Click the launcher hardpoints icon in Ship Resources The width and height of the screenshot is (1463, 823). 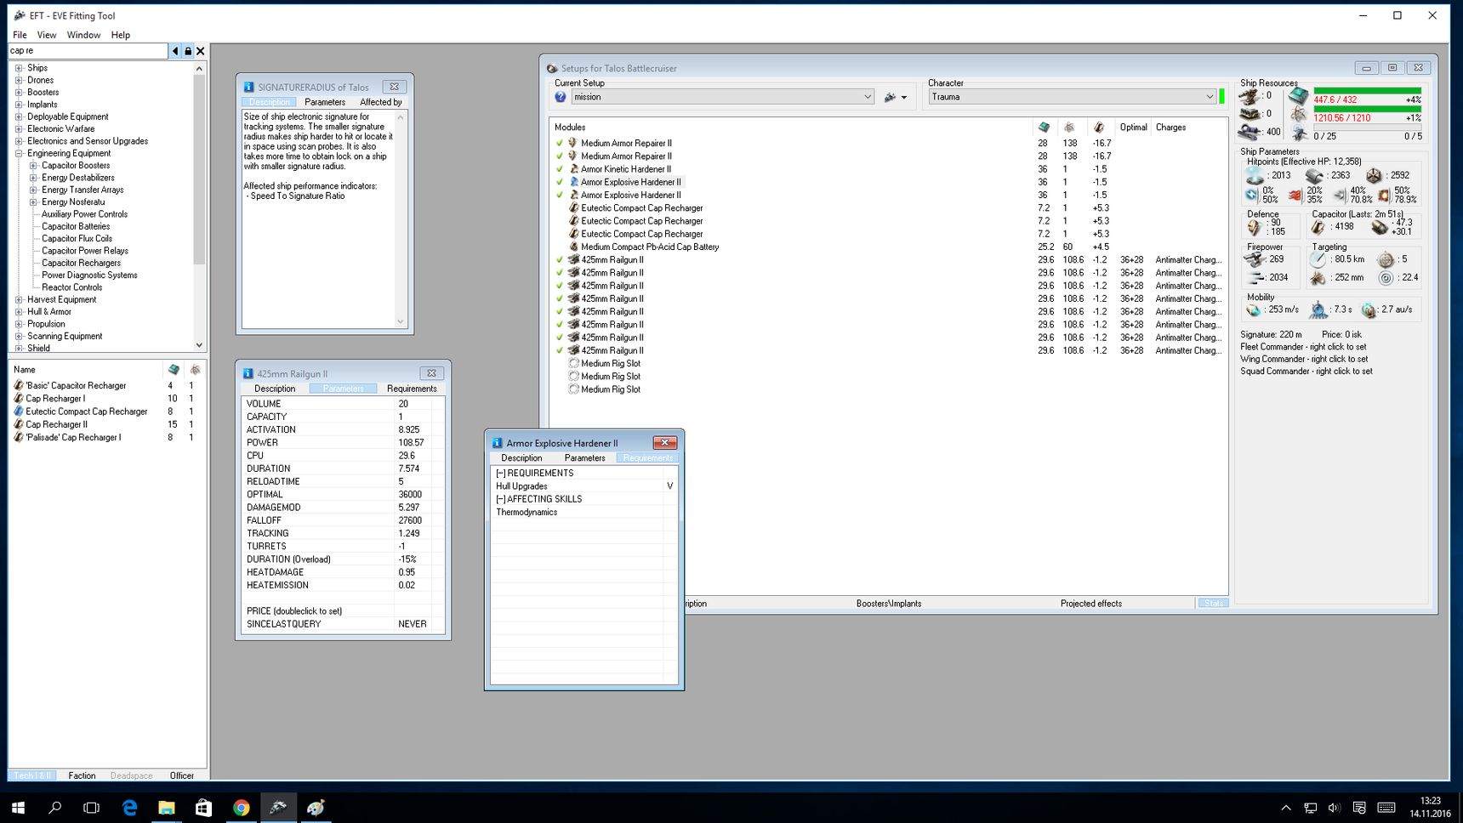1249,114
